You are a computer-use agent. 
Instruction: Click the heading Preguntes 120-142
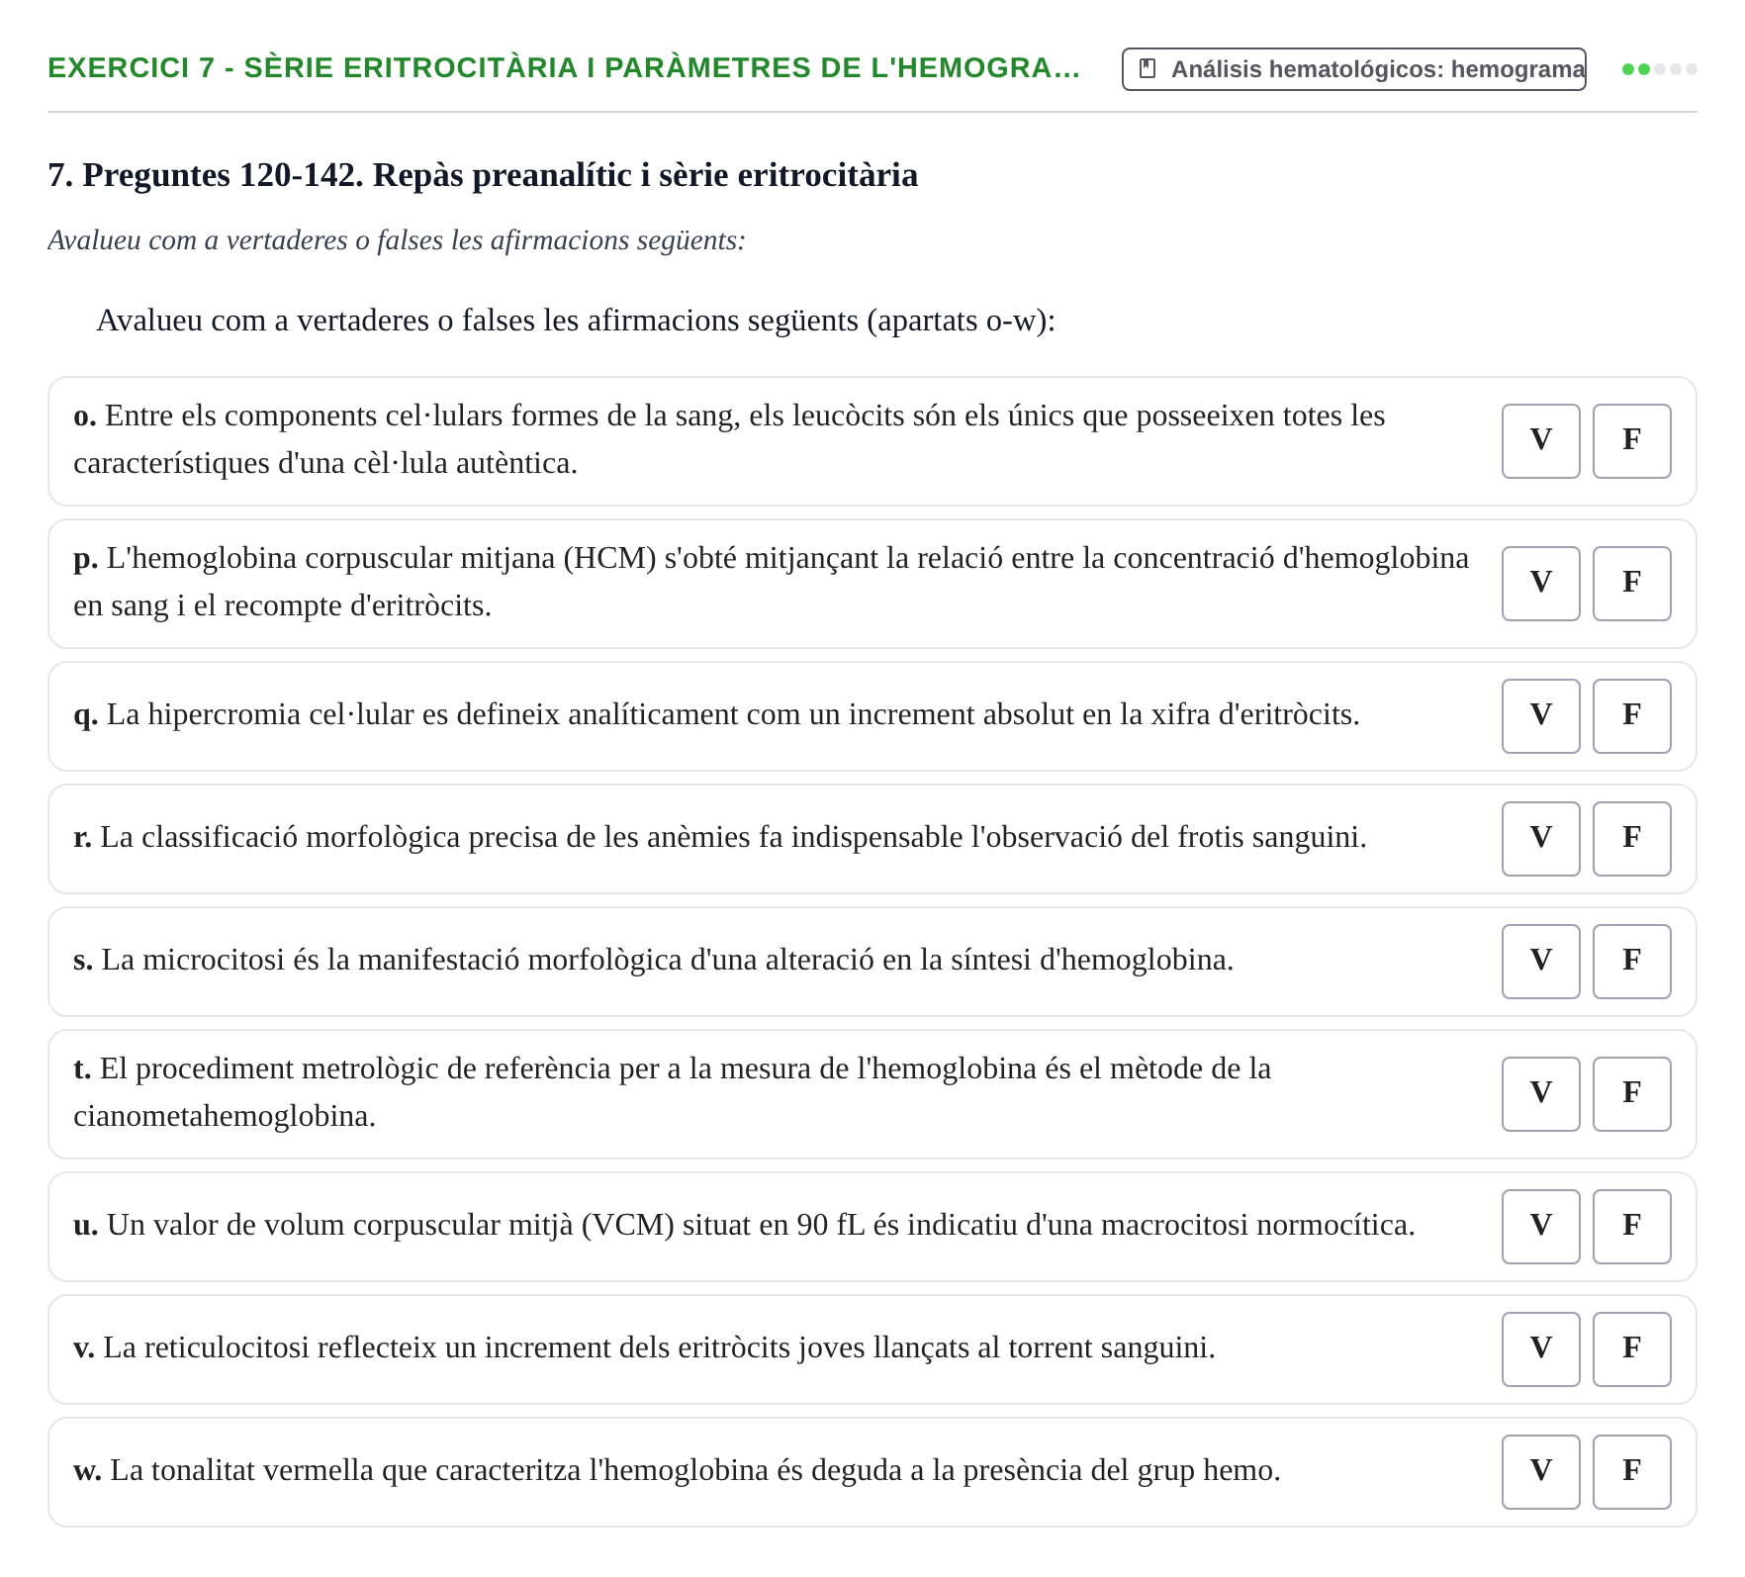pyautogui.click(x=483, y=175)
